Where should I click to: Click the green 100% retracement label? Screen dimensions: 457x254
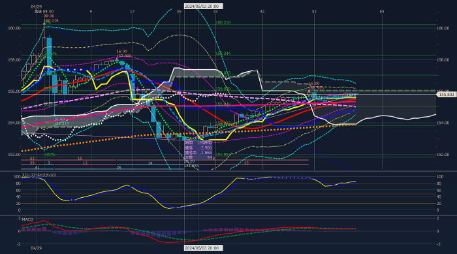coord(50,154)
